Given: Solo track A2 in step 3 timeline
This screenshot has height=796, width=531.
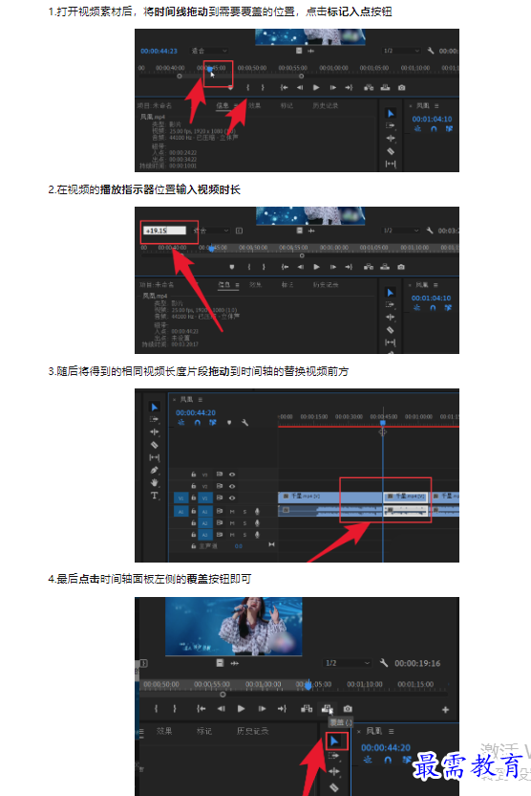Looking at the screenshot, I should pyautogui.click(x=244, y=523).
